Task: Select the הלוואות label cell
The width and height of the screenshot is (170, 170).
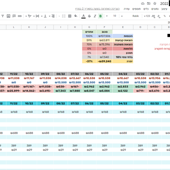Action: point(123,49)
